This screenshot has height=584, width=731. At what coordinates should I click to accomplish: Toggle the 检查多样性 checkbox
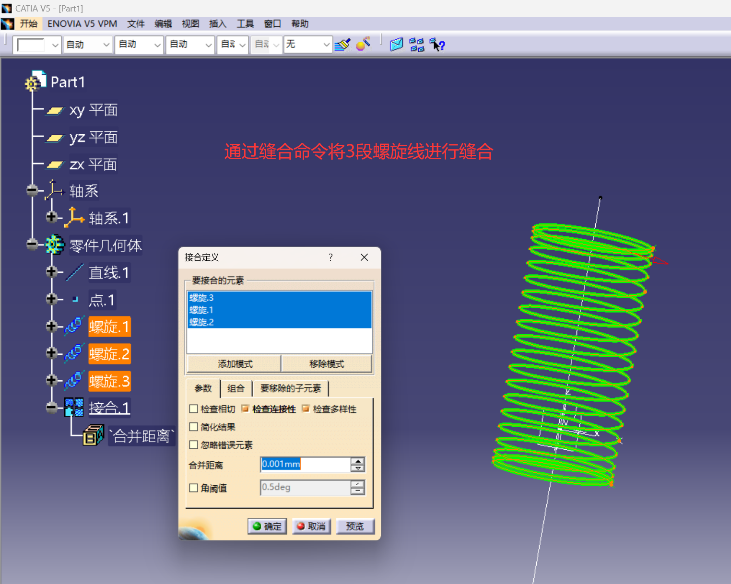[306, 409]
